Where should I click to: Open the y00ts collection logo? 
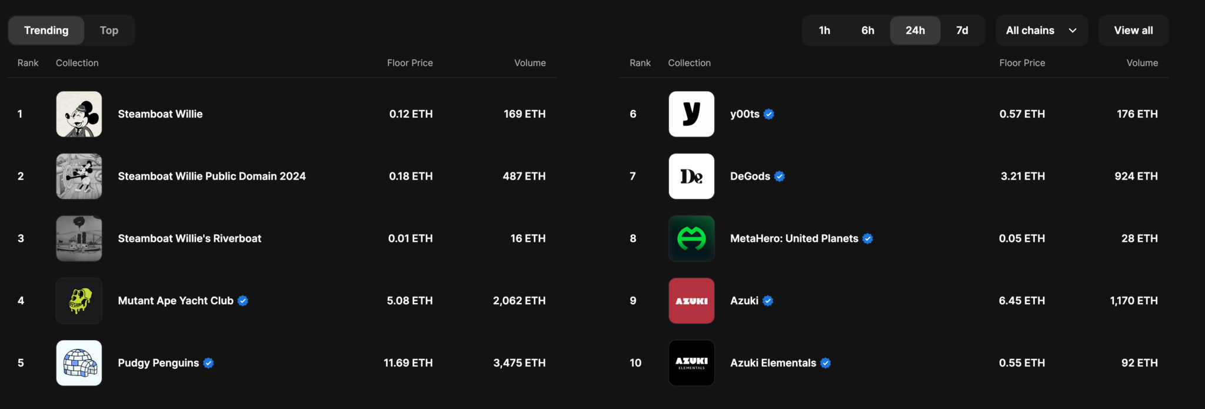[x=691, y=114]
